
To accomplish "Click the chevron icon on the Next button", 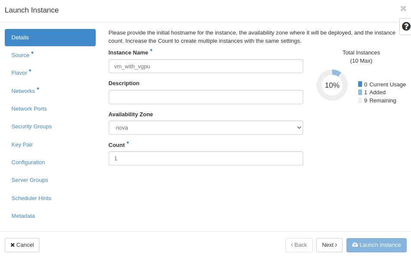I will pyautogui.click(x=335, y=245).
